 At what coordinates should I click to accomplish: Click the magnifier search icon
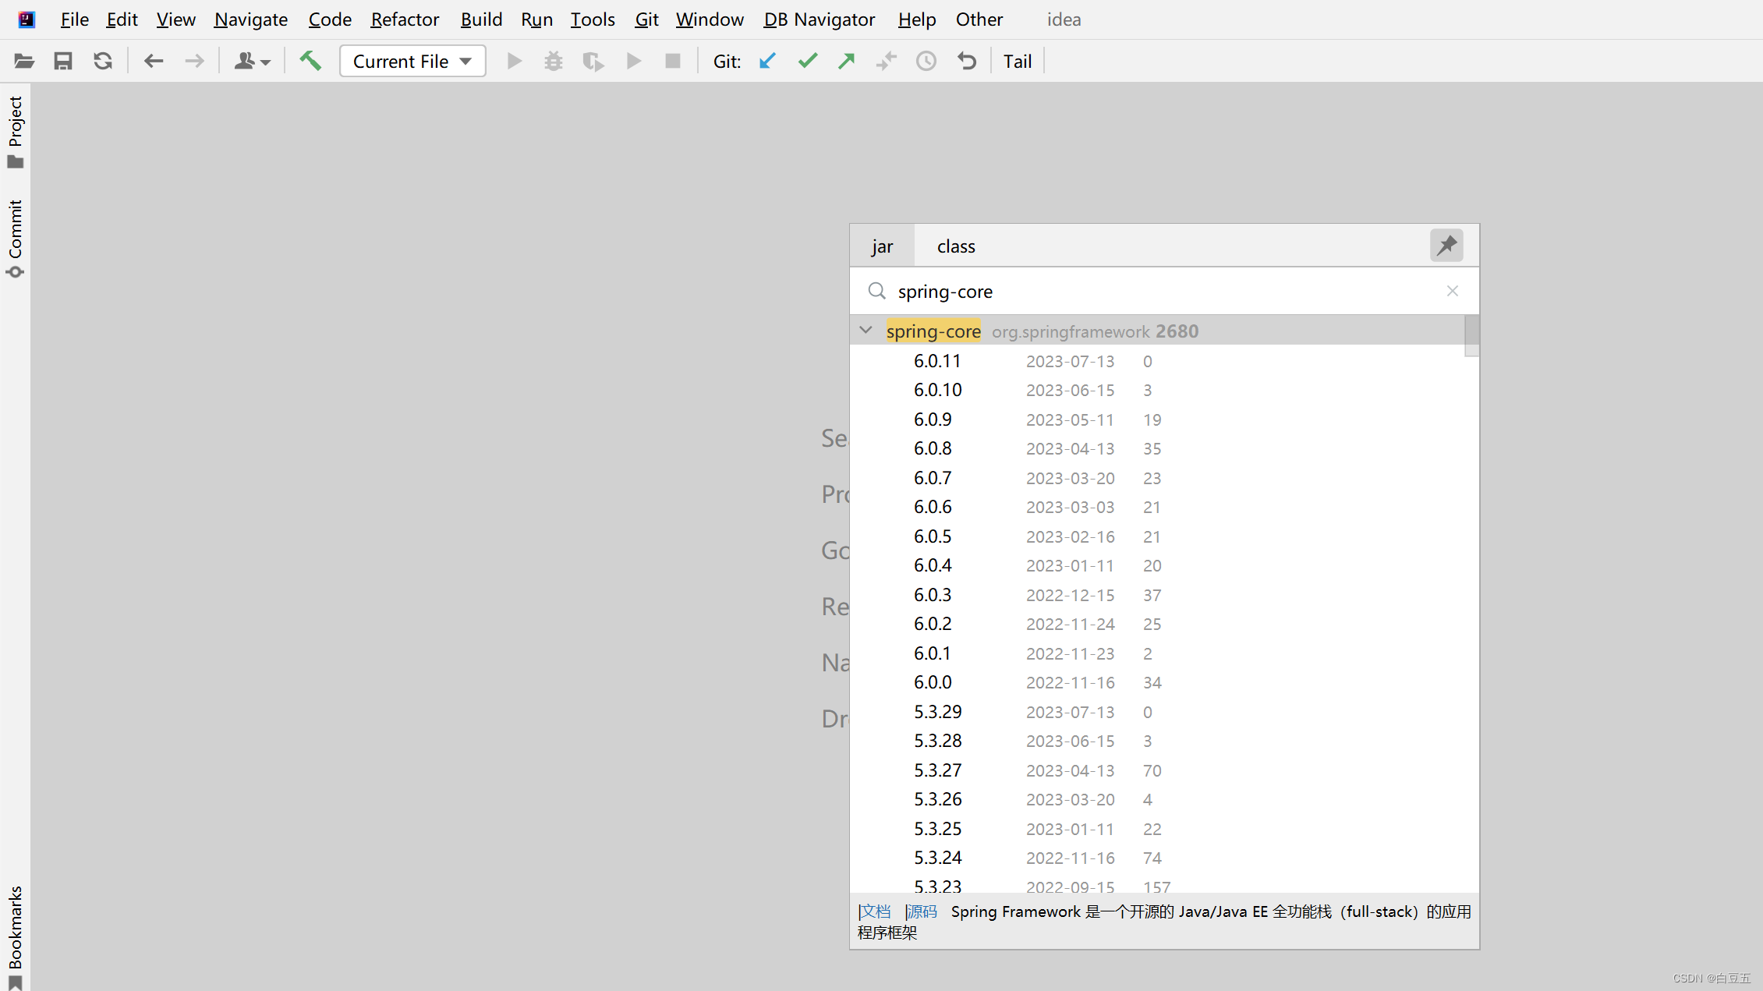876,291
